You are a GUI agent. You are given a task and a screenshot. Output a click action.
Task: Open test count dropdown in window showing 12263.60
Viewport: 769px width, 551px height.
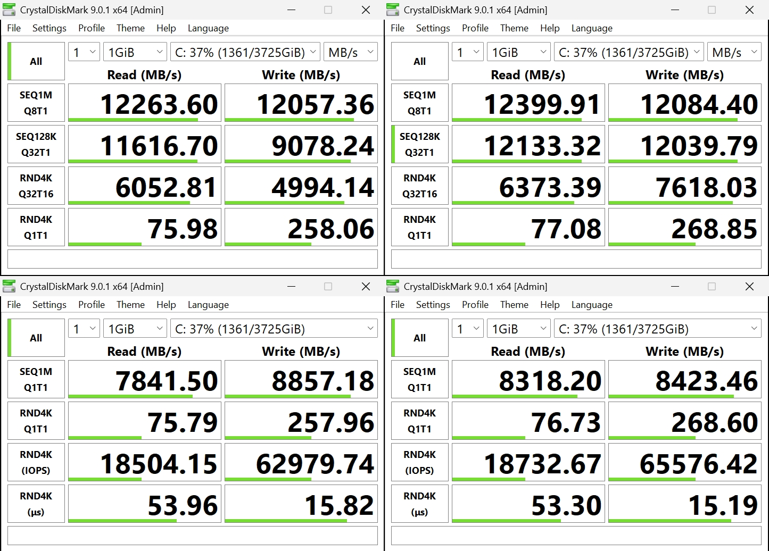(84, 52)
